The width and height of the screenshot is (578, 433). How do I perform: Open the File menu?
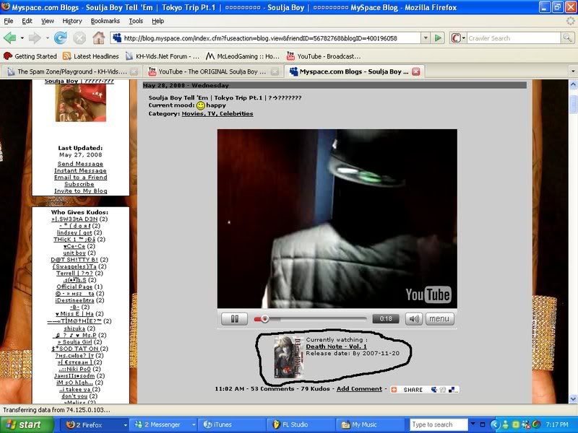[9, 21]
